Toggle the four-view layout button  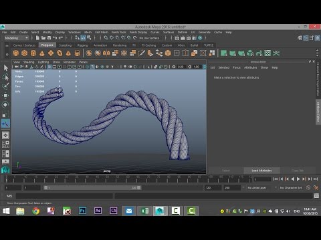tap(5, 144)
